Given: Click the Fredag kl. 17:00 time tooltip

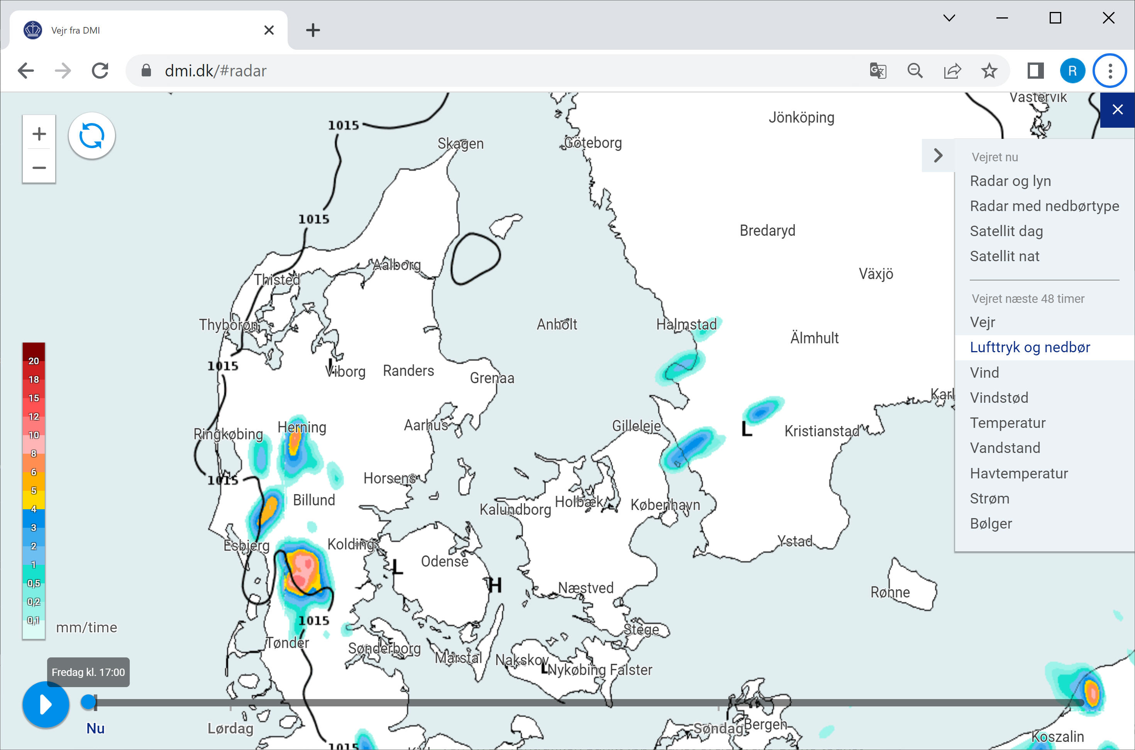Looking at the screenshot, I should click(88, 672).
